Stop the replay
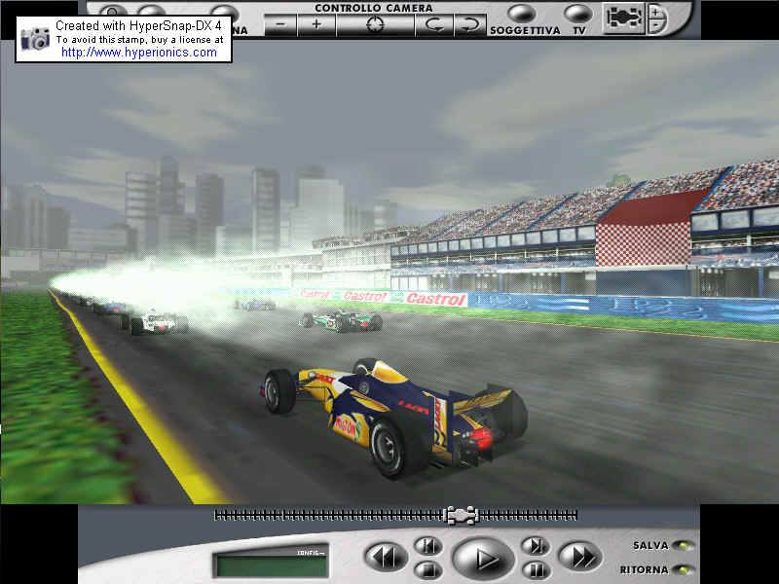Screen dimensions: 779x584 (428, 569)
